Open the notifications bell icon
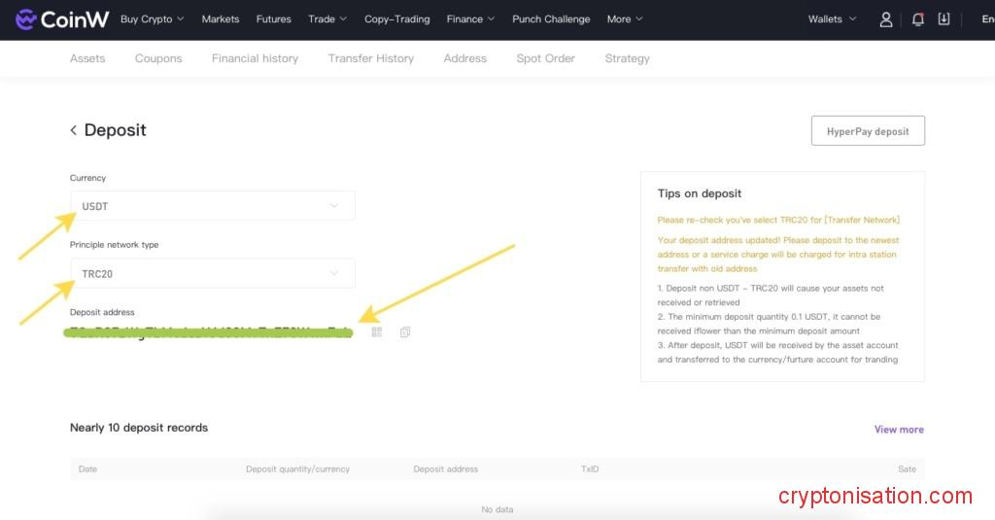This screenshot has width=995, height=520. coord(917,19)
